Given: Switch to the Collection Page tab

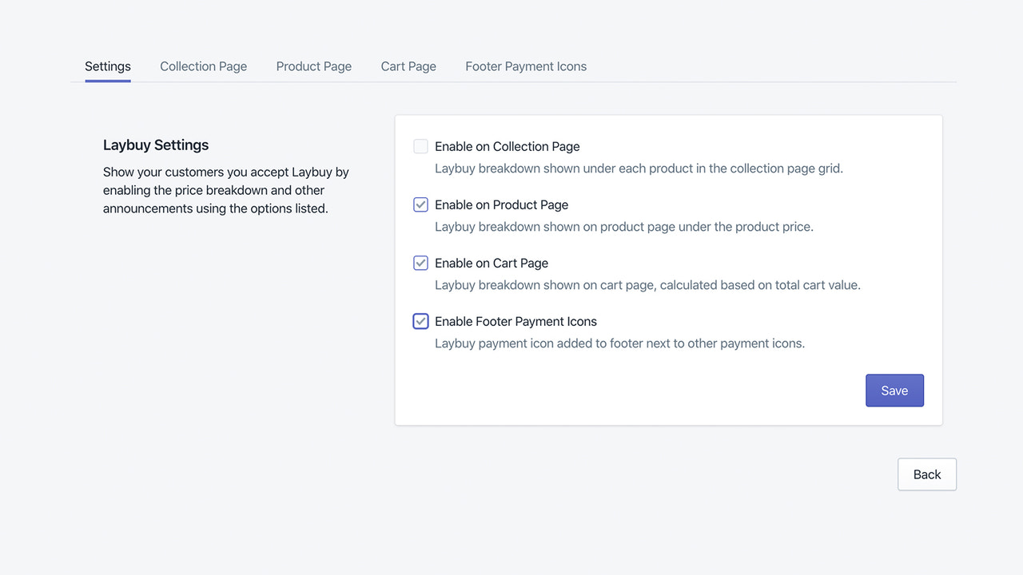Looking at the screenshot, I should pyautogui.click(x=203, y=66).
